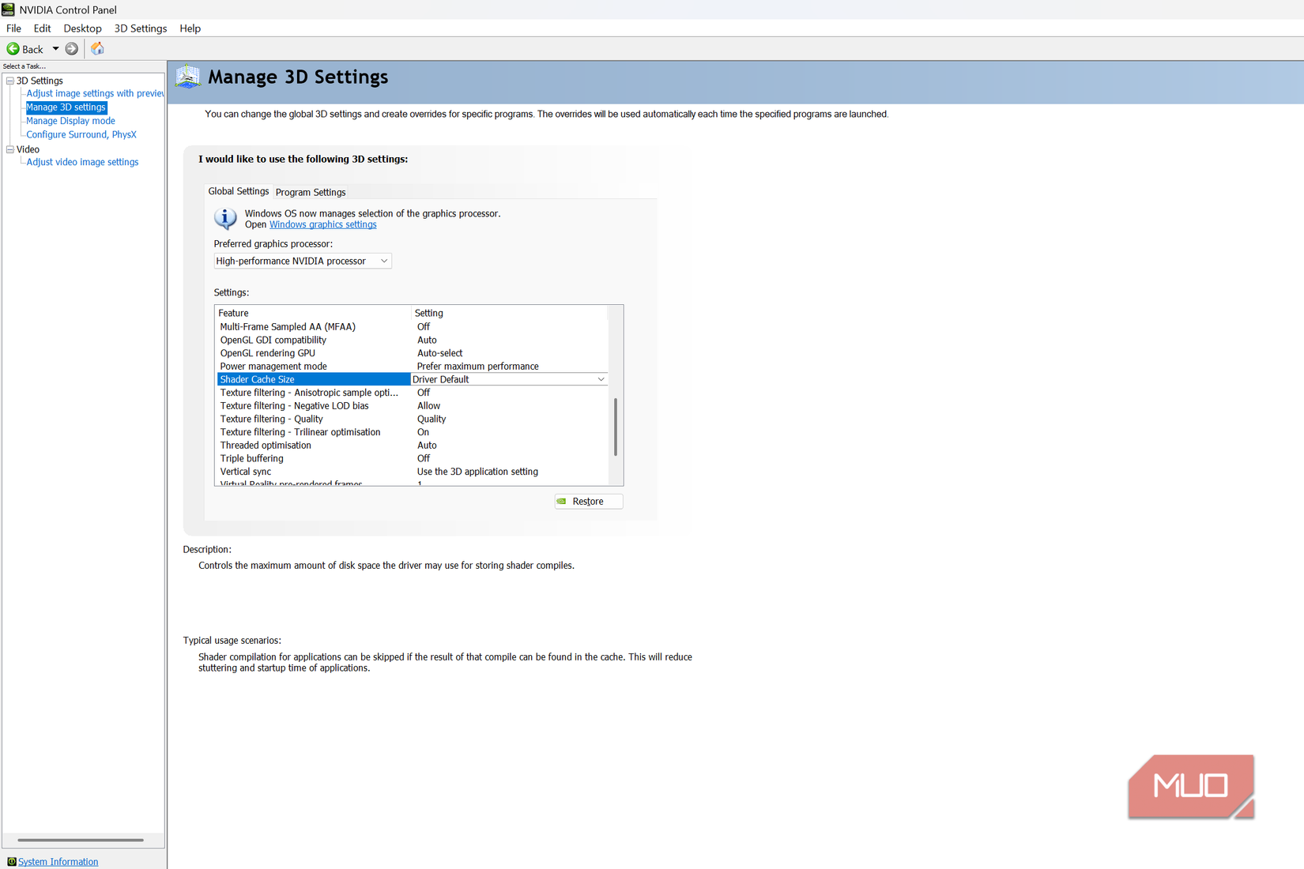The height and width of the screenshot is (869, 1304).
Task: Open the Desktop menu
Action: point(82,28)
